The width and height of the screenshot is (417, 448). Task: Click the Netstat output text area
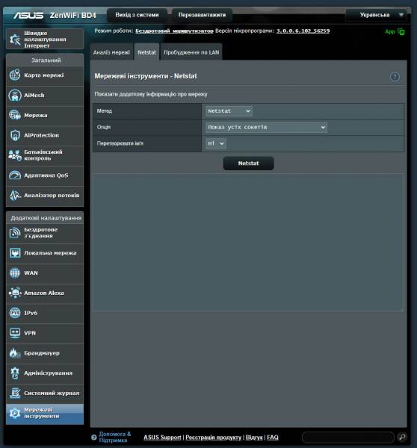[x=249, y=242]
